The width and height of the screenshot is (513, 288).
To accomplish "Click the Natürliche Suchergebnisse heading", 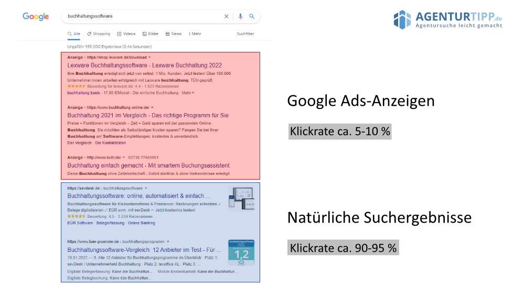I will tap(380, 218).
